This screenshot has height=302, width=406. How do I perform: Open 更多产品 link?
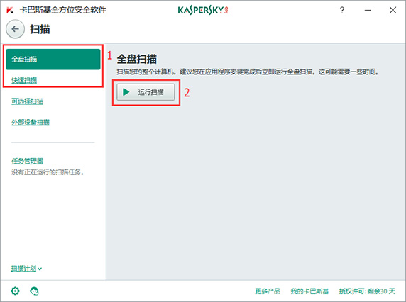pos(268,291)
